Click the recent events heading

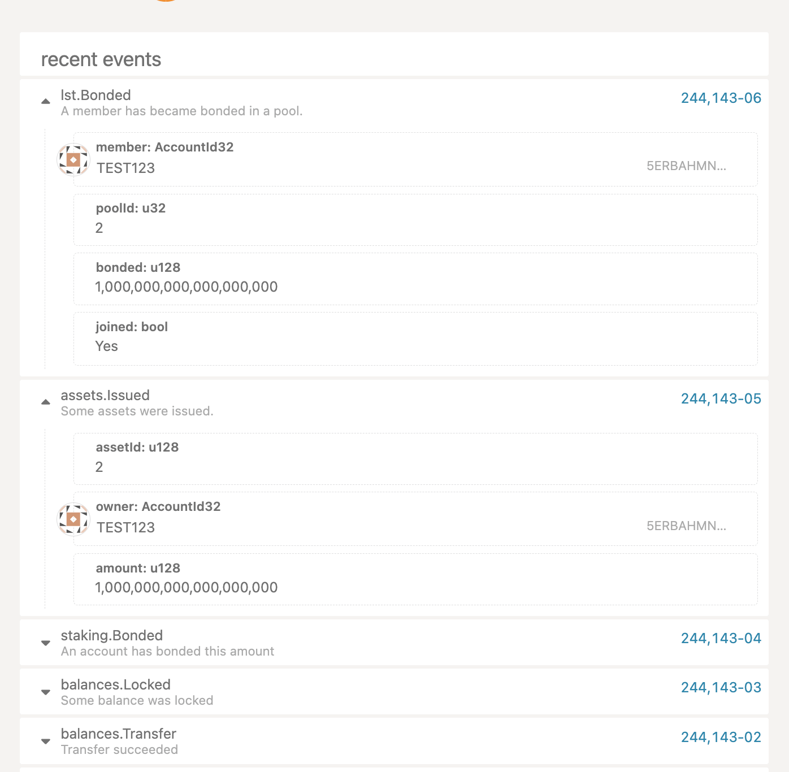click(100, 59)
